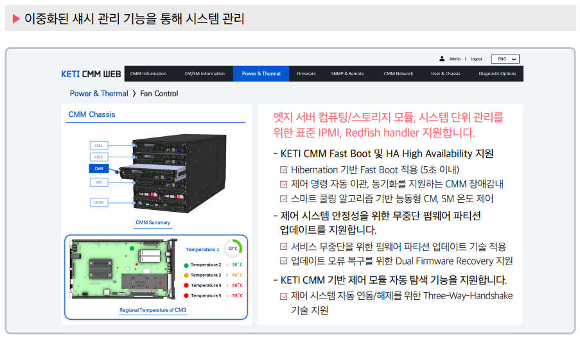
Task: Open the CMM Summary link
Action: pyautogui.click(x=153, y=223)
